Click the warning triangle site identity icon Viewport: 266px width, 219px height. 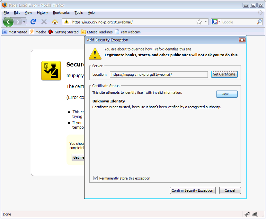[x=66, y=22]
